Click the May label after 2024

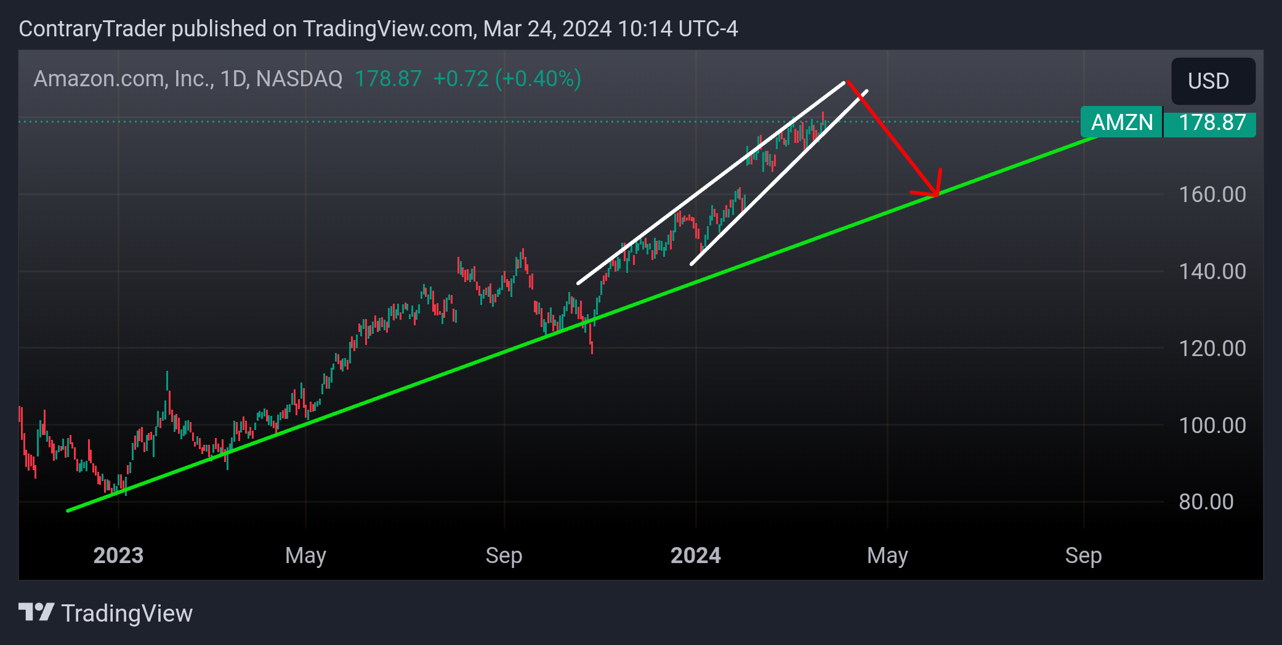point(887,556)
